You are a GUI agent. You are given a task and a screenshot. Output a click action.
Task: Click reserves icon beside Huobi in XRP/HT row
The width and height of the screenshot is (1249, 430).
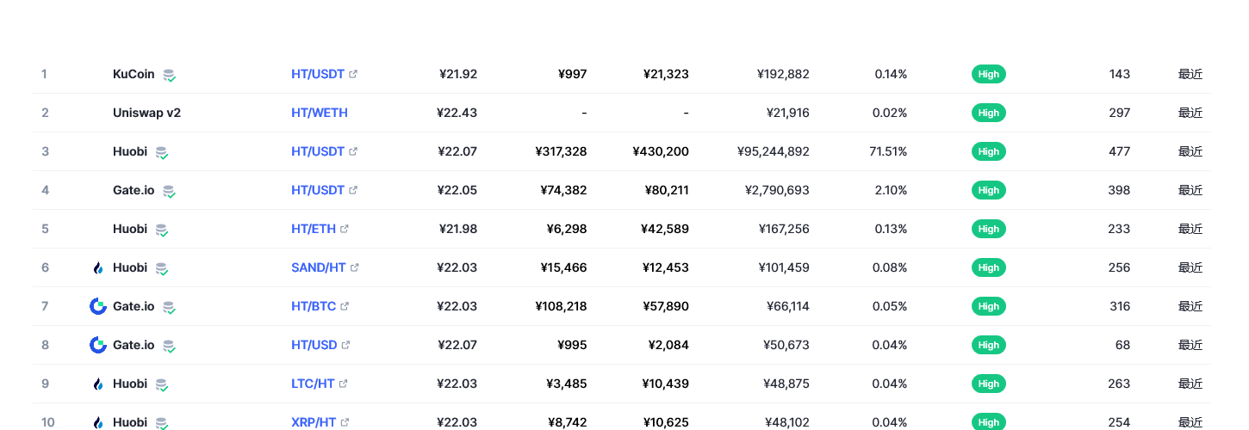162,423
